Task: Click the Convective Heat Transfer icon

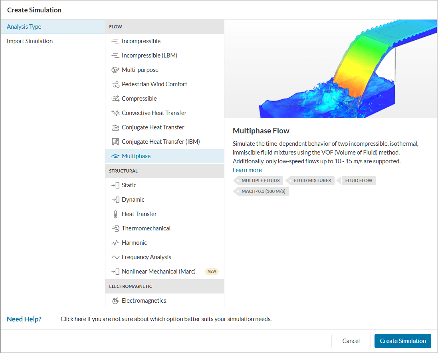Action: coord(115,113)
